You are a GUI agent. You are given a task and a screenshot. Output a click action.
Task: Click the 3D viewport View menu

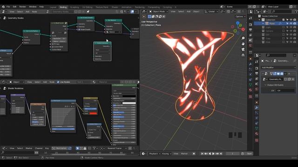[x=173, y=12]
